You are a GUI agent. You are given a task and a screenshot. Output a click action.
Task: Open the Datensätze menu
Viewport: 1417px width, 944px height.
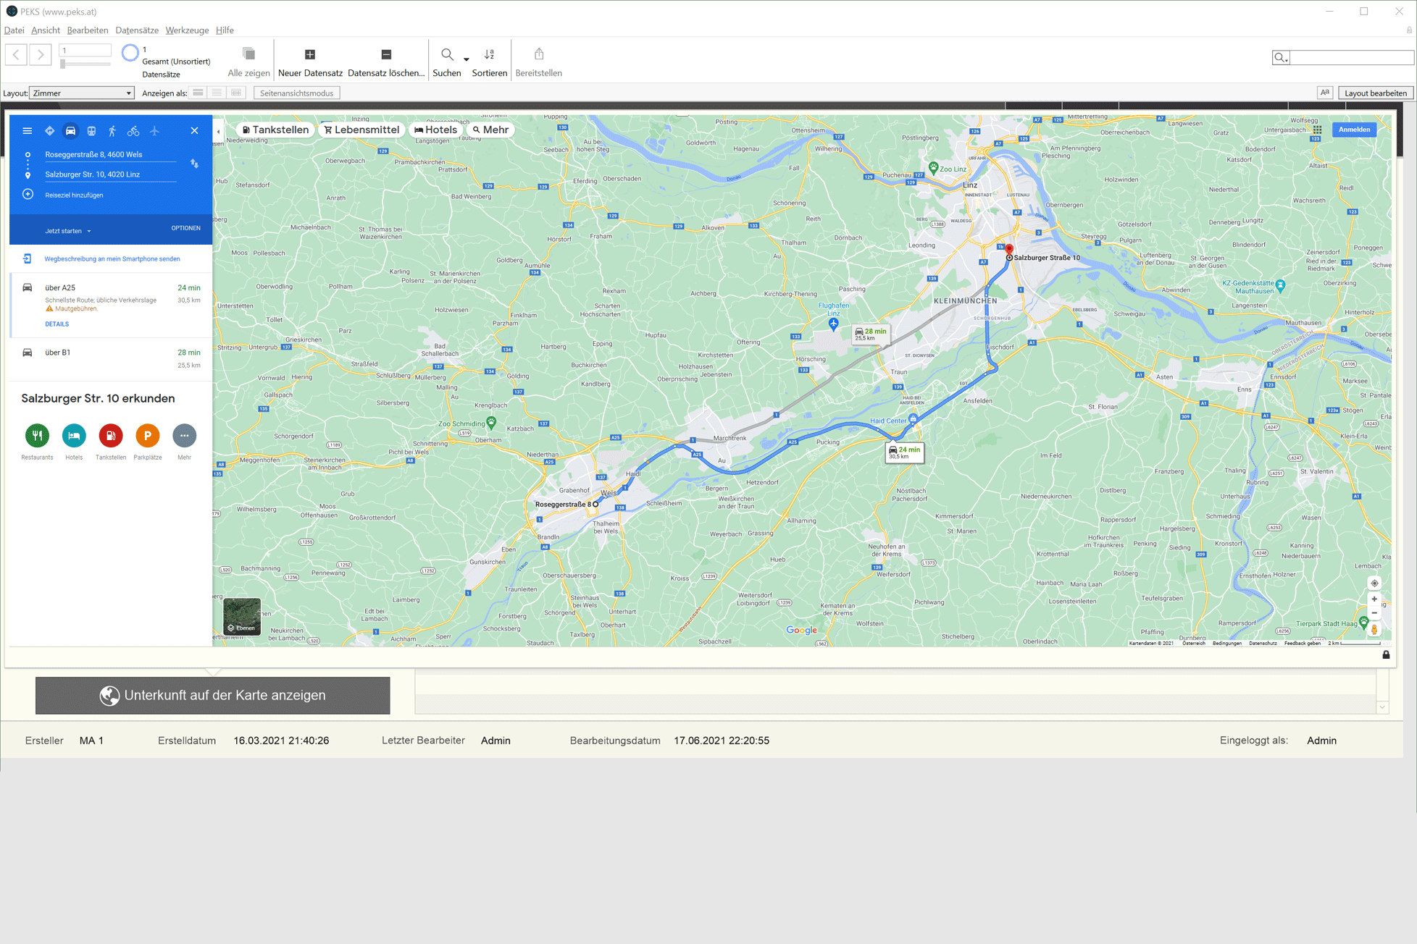click(x=136, y=30)
